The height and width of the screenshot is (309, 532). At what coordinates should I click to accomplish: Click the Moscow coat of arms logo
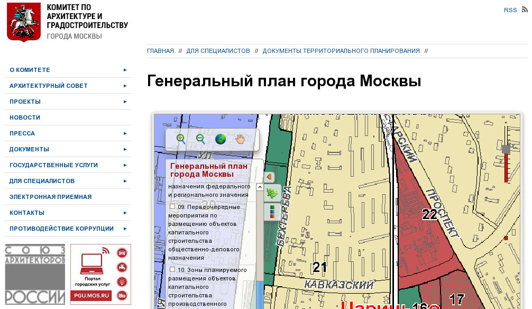tap(24, 22)
